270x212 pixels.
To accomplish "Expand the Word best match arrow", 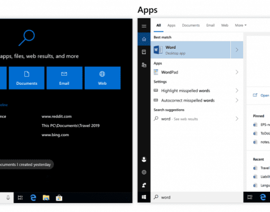I will (x=237, y=50).
